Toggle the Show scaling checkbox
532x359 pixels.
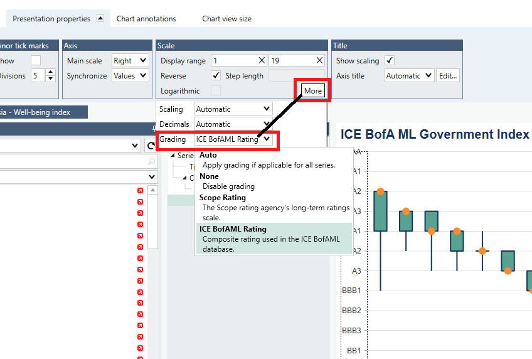390,60
